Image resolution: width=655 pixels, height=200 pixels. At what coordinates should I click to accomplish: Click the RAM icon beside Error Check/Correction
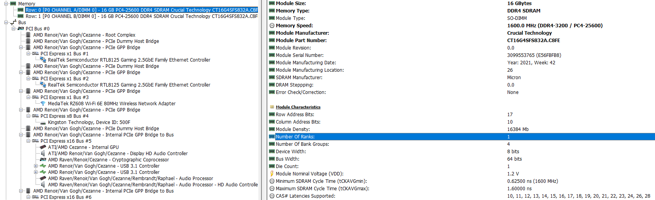(x=272, y=92)
